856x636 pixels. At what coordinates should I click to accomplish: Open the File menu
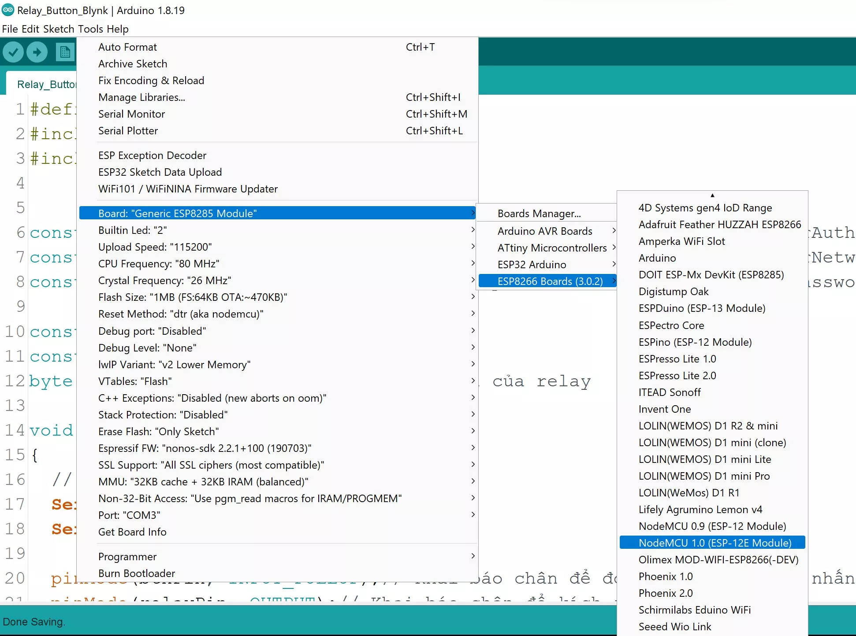pos(10,29)
